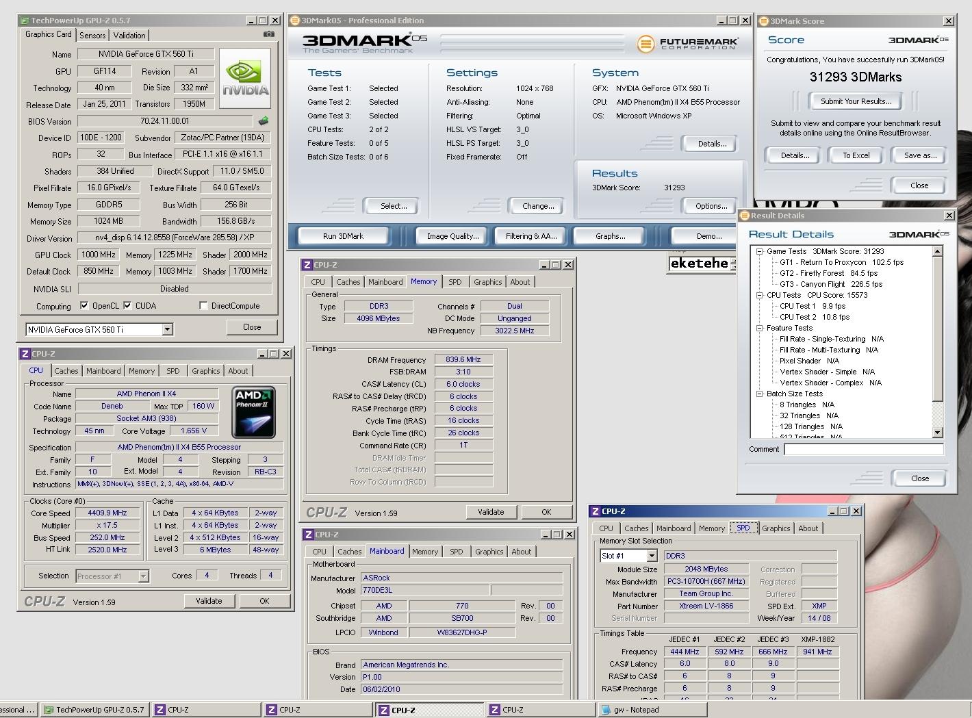
Task: Collapse the Batch Size Tests tree node
Action: tap(760, 394)
